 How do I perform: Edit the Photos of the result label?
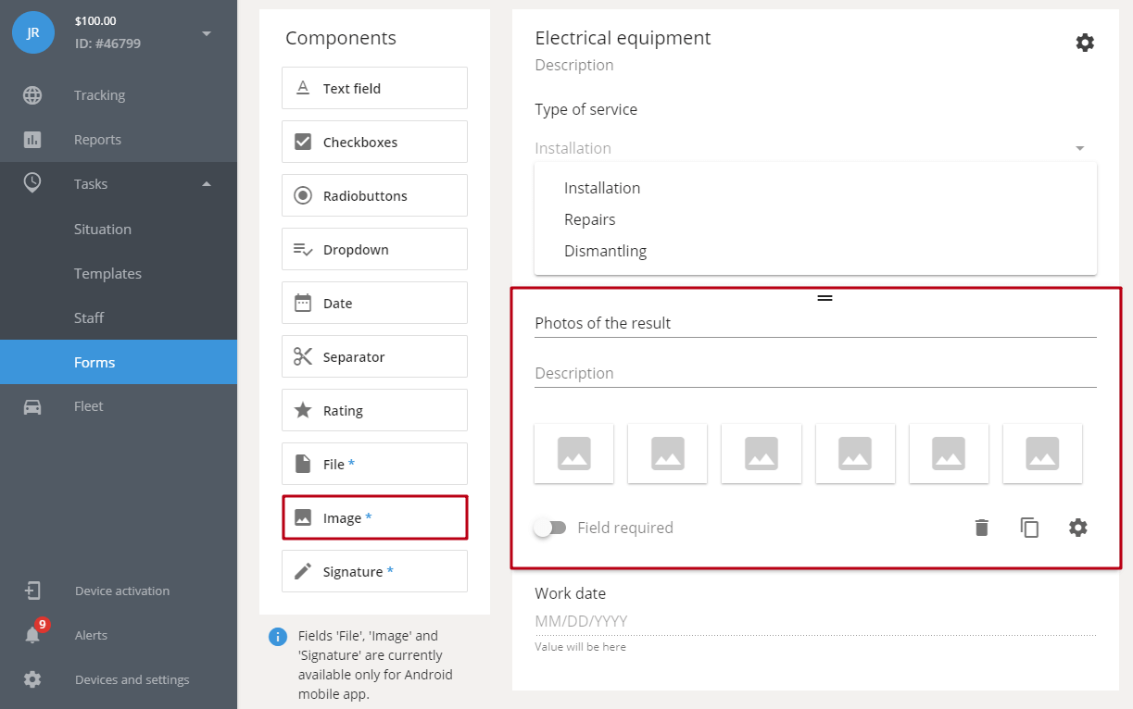[815, 324]
